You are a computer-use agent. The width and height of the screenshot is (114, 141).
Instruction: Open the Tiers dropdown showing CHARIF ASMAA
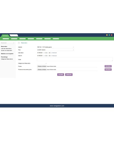tap(56, 50)
